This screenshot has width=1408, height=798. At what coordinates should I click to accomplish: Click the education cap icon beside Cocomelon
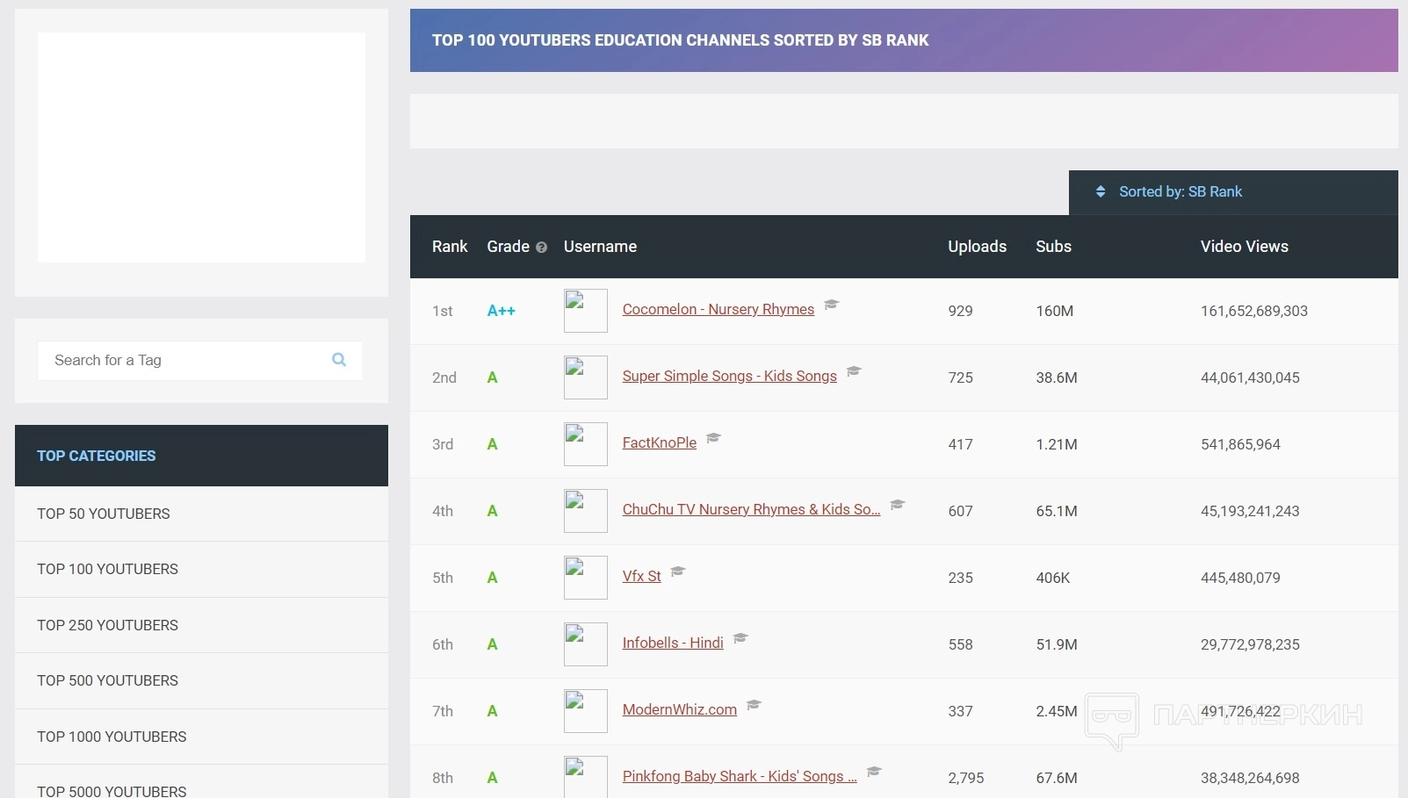(x=831, y=305)
